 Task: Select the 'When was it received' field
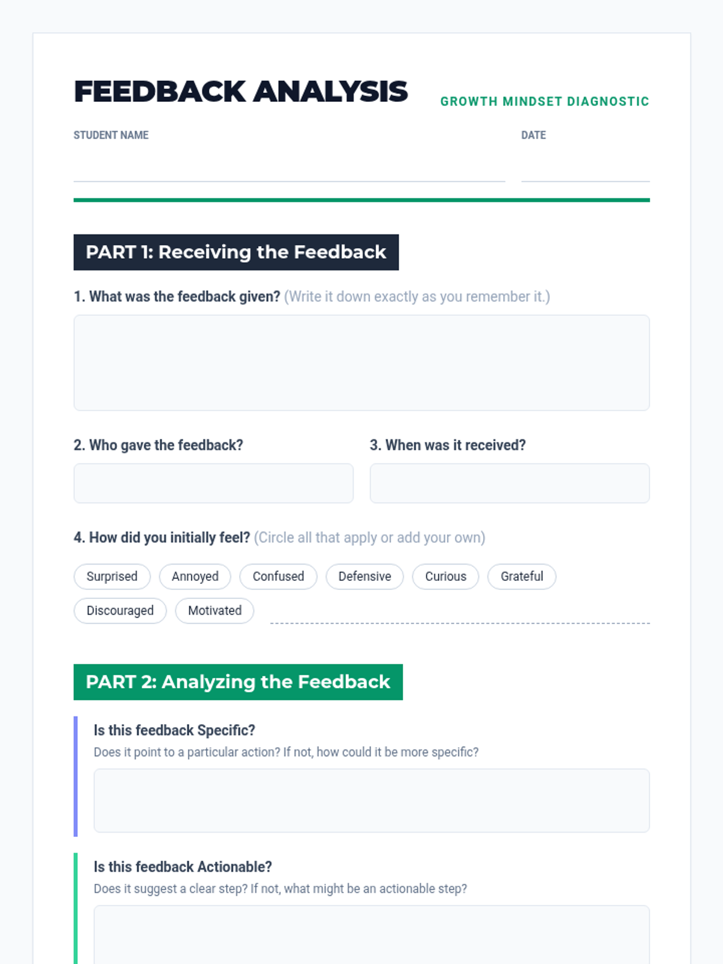pyautogui.click(x=509, y=483)
